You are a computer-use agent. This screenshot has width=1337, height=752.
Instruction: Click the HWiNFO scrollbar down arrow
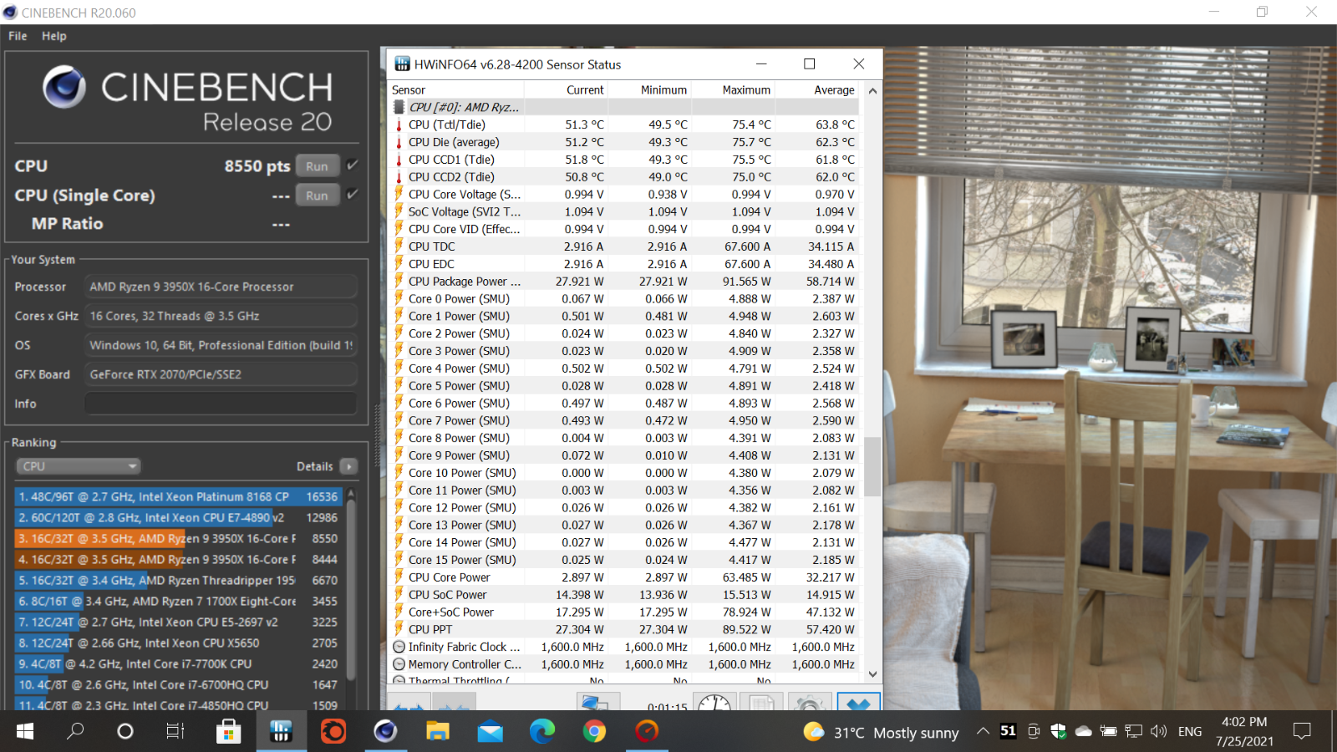click(x=872, y=674)
